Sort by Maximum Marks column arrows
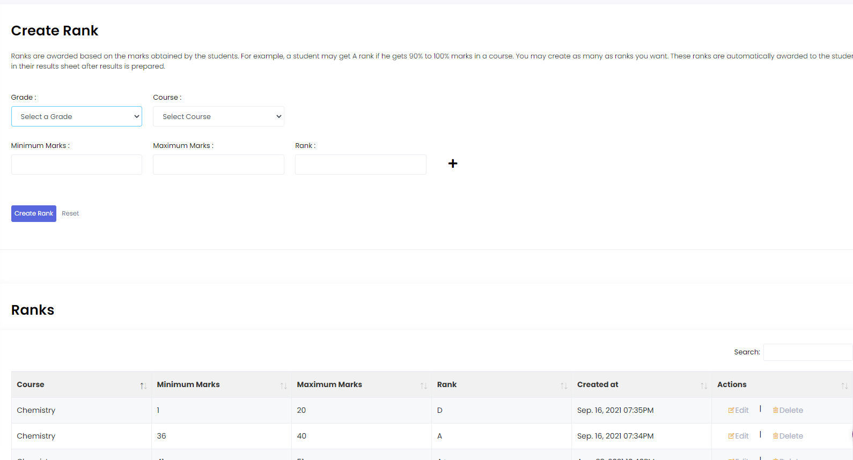The width and height of the screenshot is (853, 460). pyautogui.click(x=423, y=385)
